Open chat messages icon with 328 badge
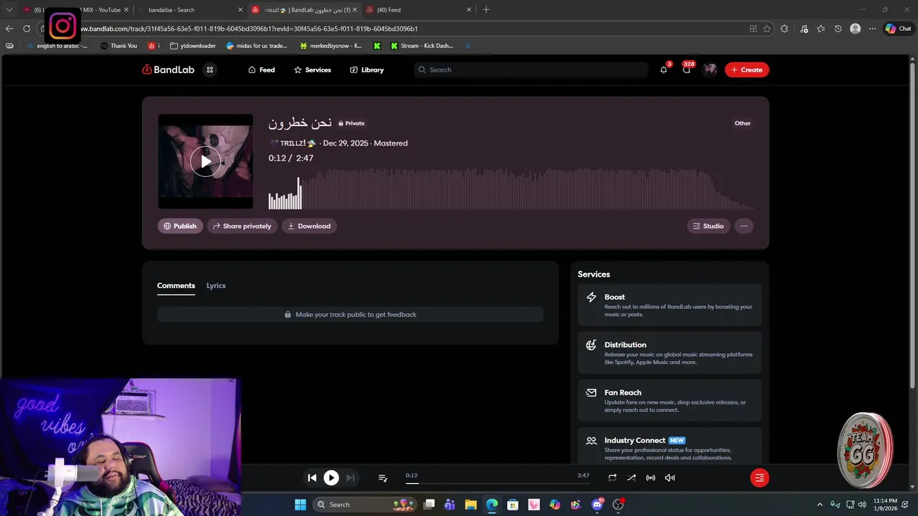The image size is (918, 516). pos(686,70)
